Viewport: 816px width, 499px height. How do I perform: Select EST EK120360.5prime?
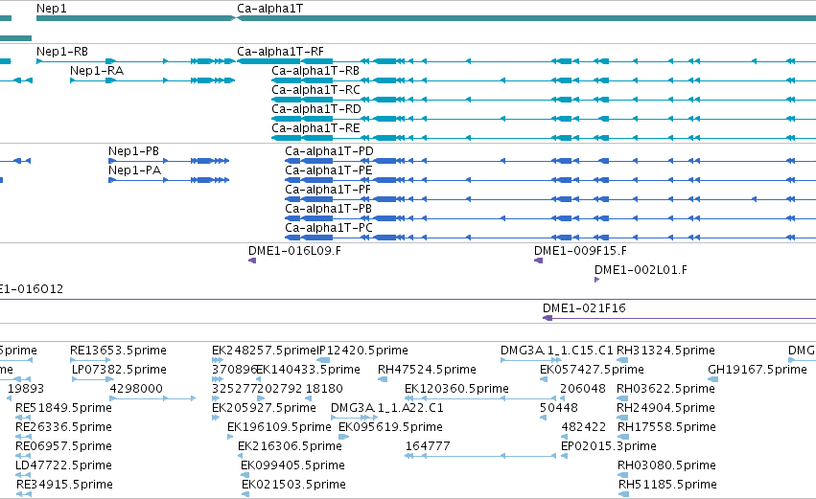click(x=457, y=389)
